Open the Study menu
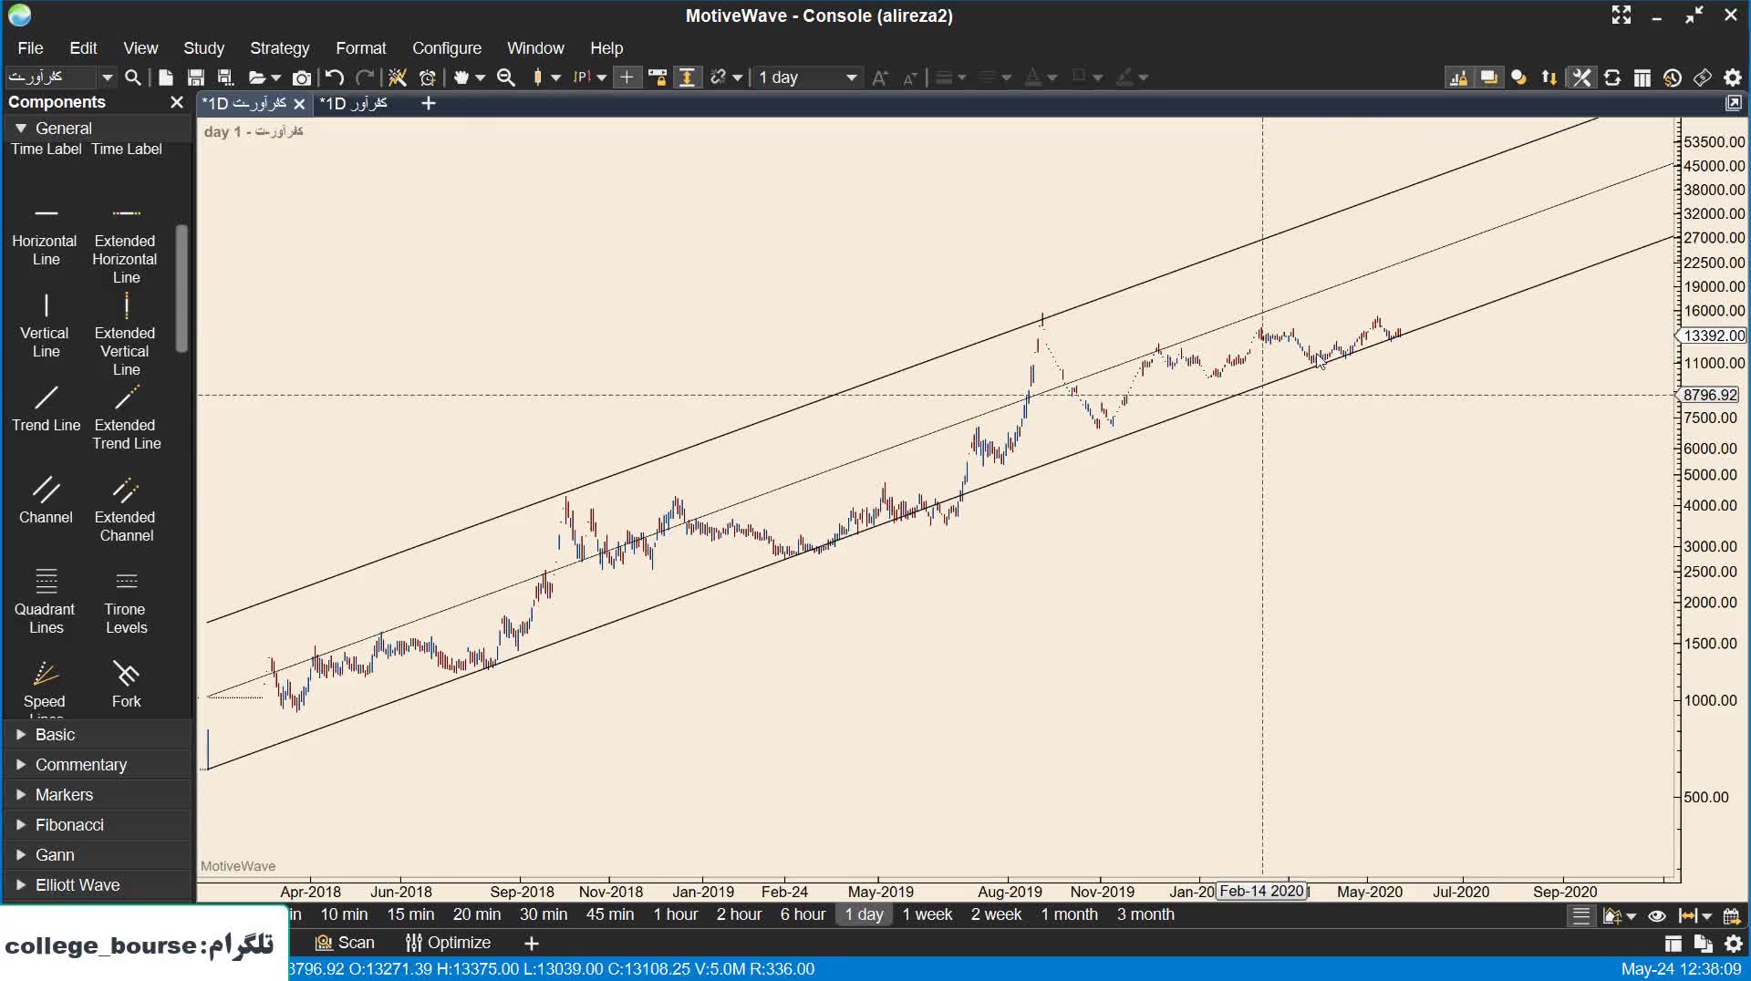Image resolution: width=1751 pixels, height=981 pixels. (203, 48)
